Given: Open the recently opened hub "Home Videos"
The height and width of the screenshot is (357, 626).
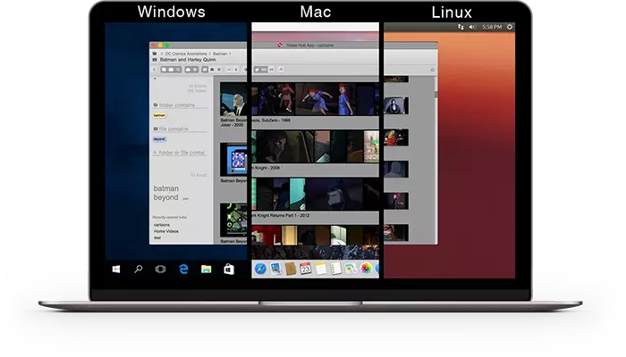Looking at the screenshot, I should (x=166, y=231).
